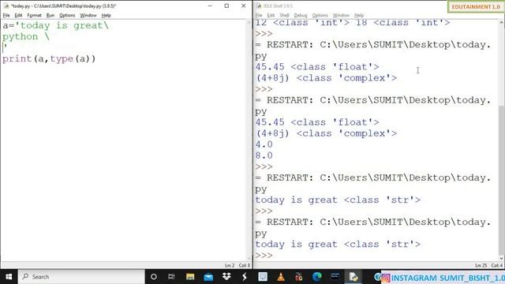Close the today.py editor window
The image size is (505, 284).
[x=244, y=6]
